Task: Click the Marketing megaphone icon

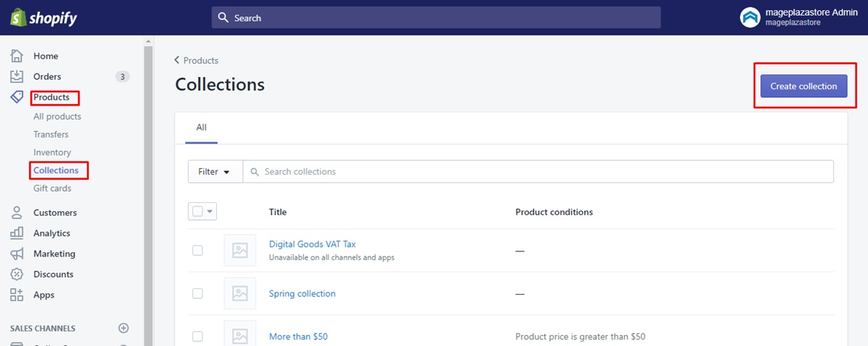Action: click(17, 254)
